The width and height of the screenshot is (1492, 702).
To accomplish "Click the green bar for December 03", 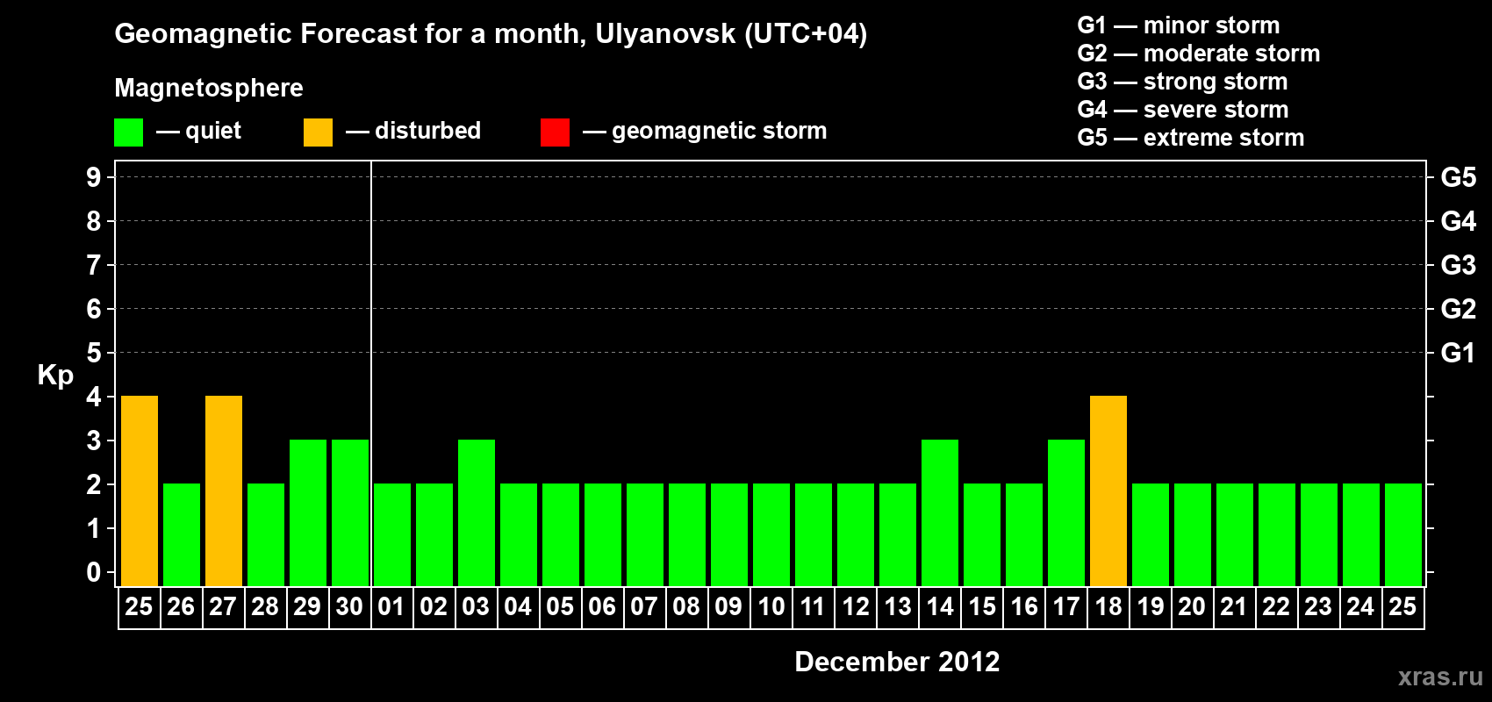I will pos(477,512).
